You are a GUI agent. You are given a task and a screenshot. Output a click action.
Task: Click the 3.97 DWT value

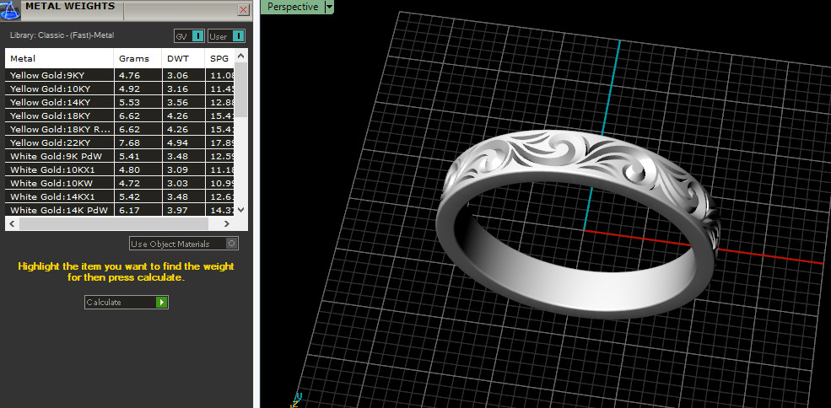[177, 211]
